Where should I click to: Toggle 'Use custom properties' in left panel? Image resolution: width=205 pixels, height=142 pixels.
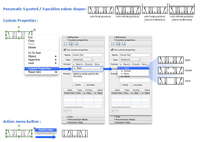pyautogui.click(x=65, y=50)
